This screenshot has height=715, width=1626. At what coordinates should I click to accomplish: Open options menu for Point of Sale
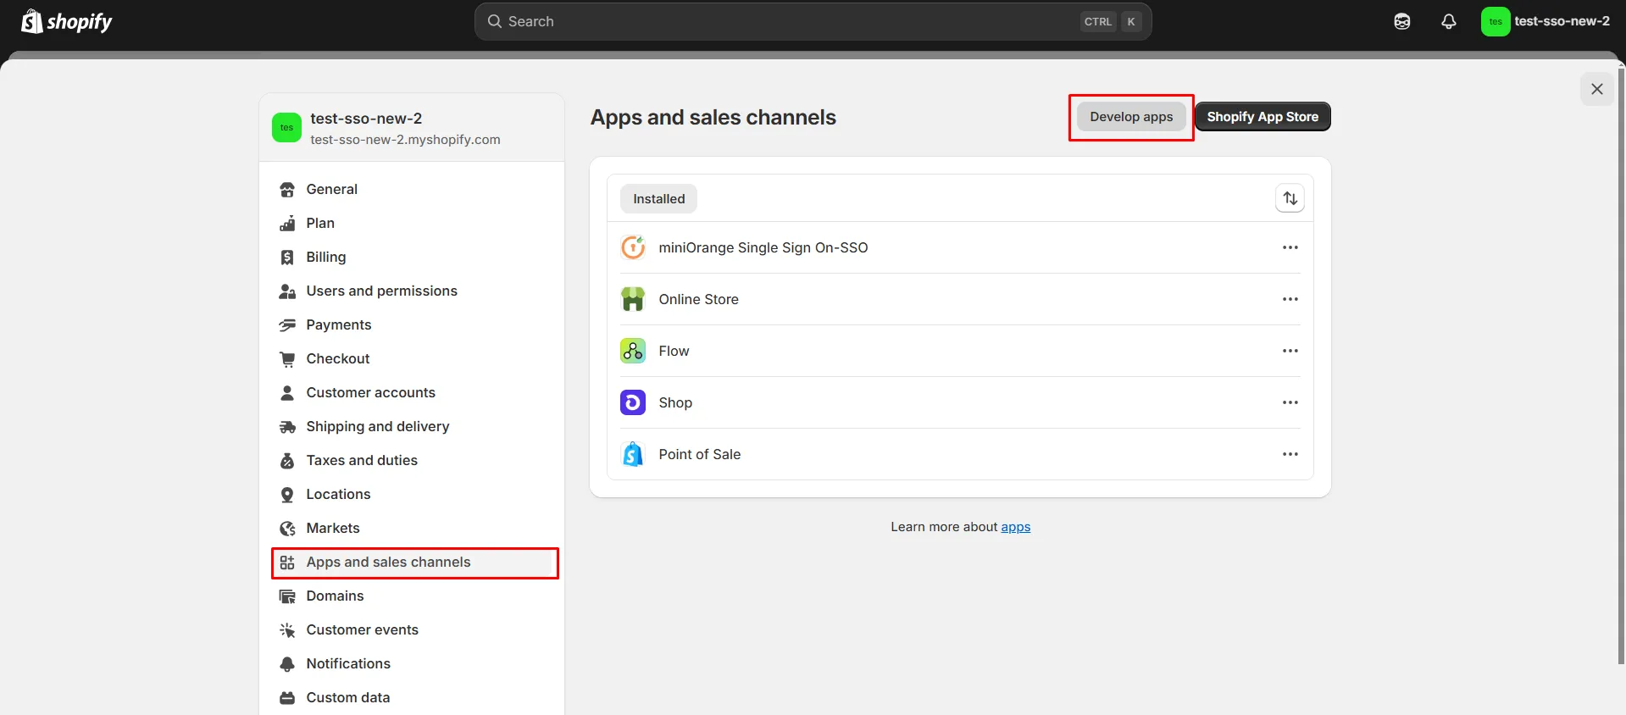click(x=1290, y=454)
